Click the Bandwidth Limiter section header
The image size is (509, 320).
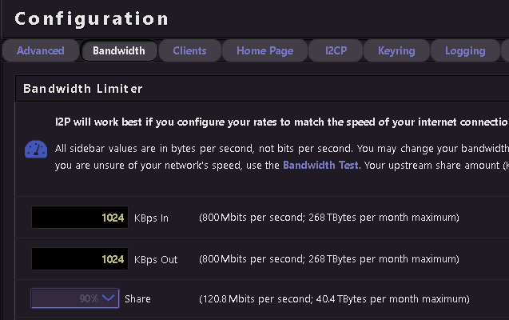[83, 88]
